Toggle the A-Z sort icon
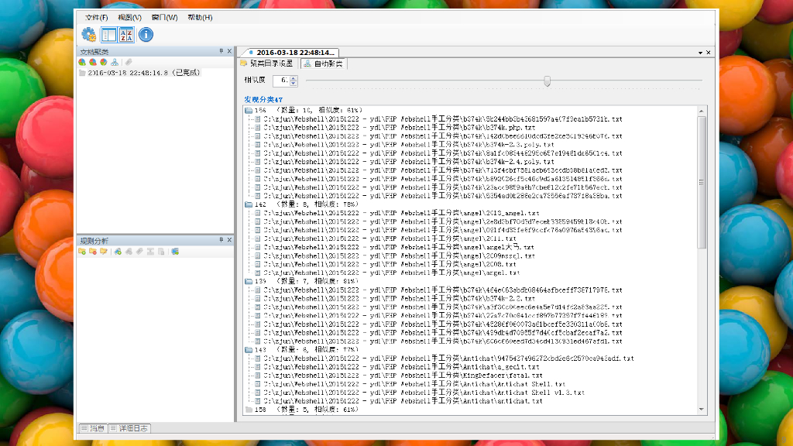Image resolution: width=793 pixels, height=446 pixels. click(126, 34)
